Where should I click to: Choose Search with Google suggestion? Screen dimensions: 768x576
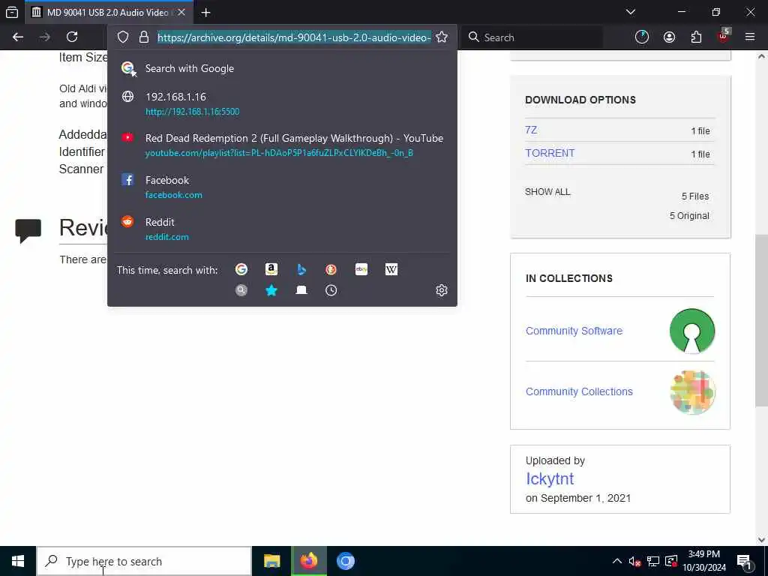282,68
